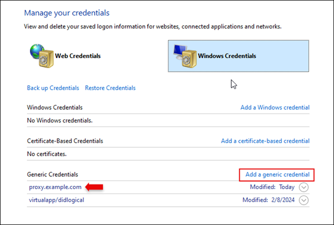Open the Back up Credentials link
Viewport: 334px width, 225px height.
pos(53,88)
